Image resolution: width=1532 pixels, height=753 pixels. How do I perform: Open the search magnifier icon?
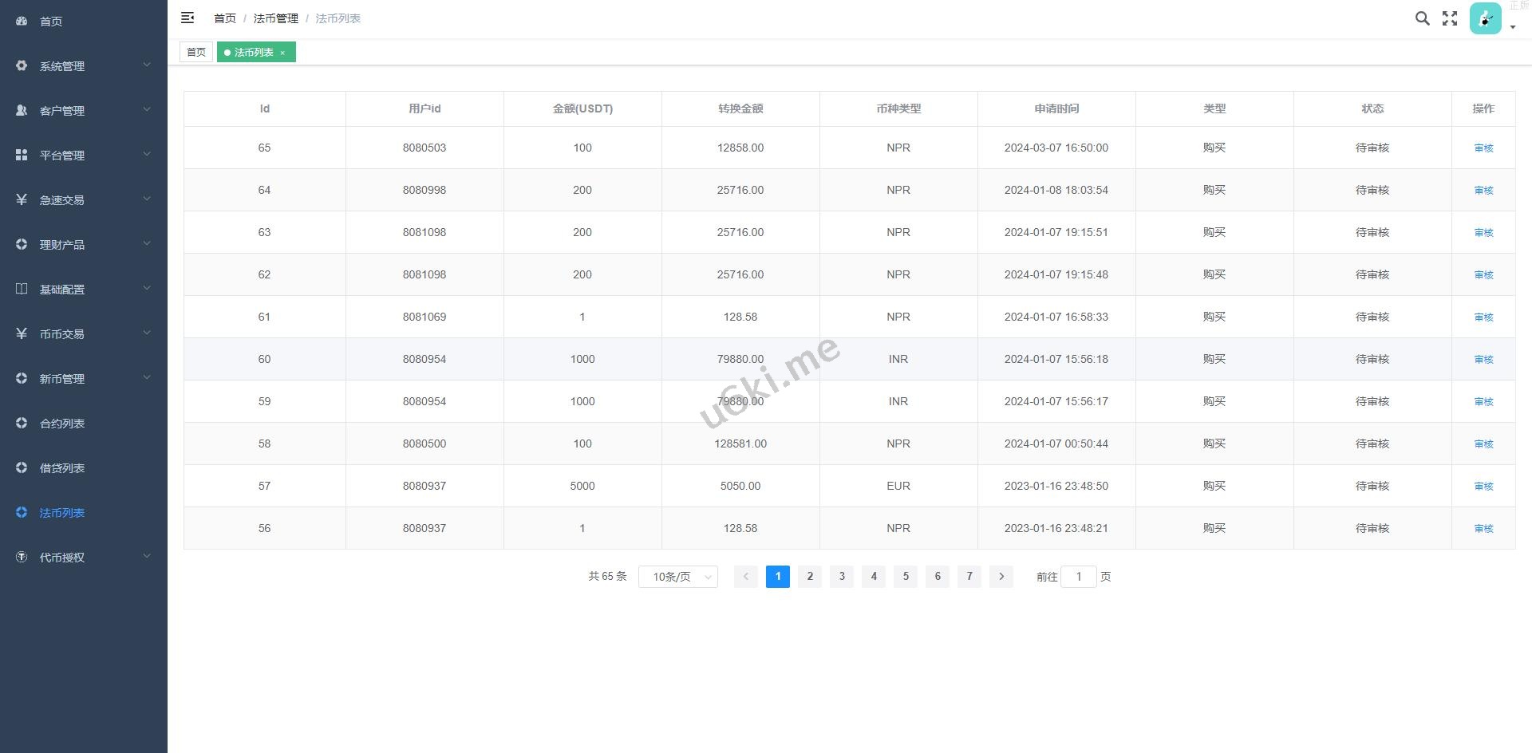[1422, 18]
